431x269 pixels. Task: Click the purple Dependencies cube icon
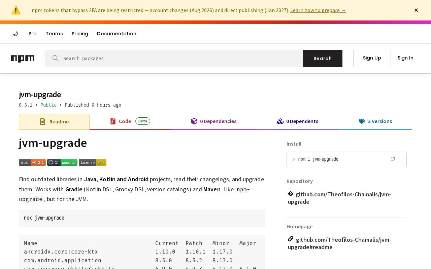194,121
